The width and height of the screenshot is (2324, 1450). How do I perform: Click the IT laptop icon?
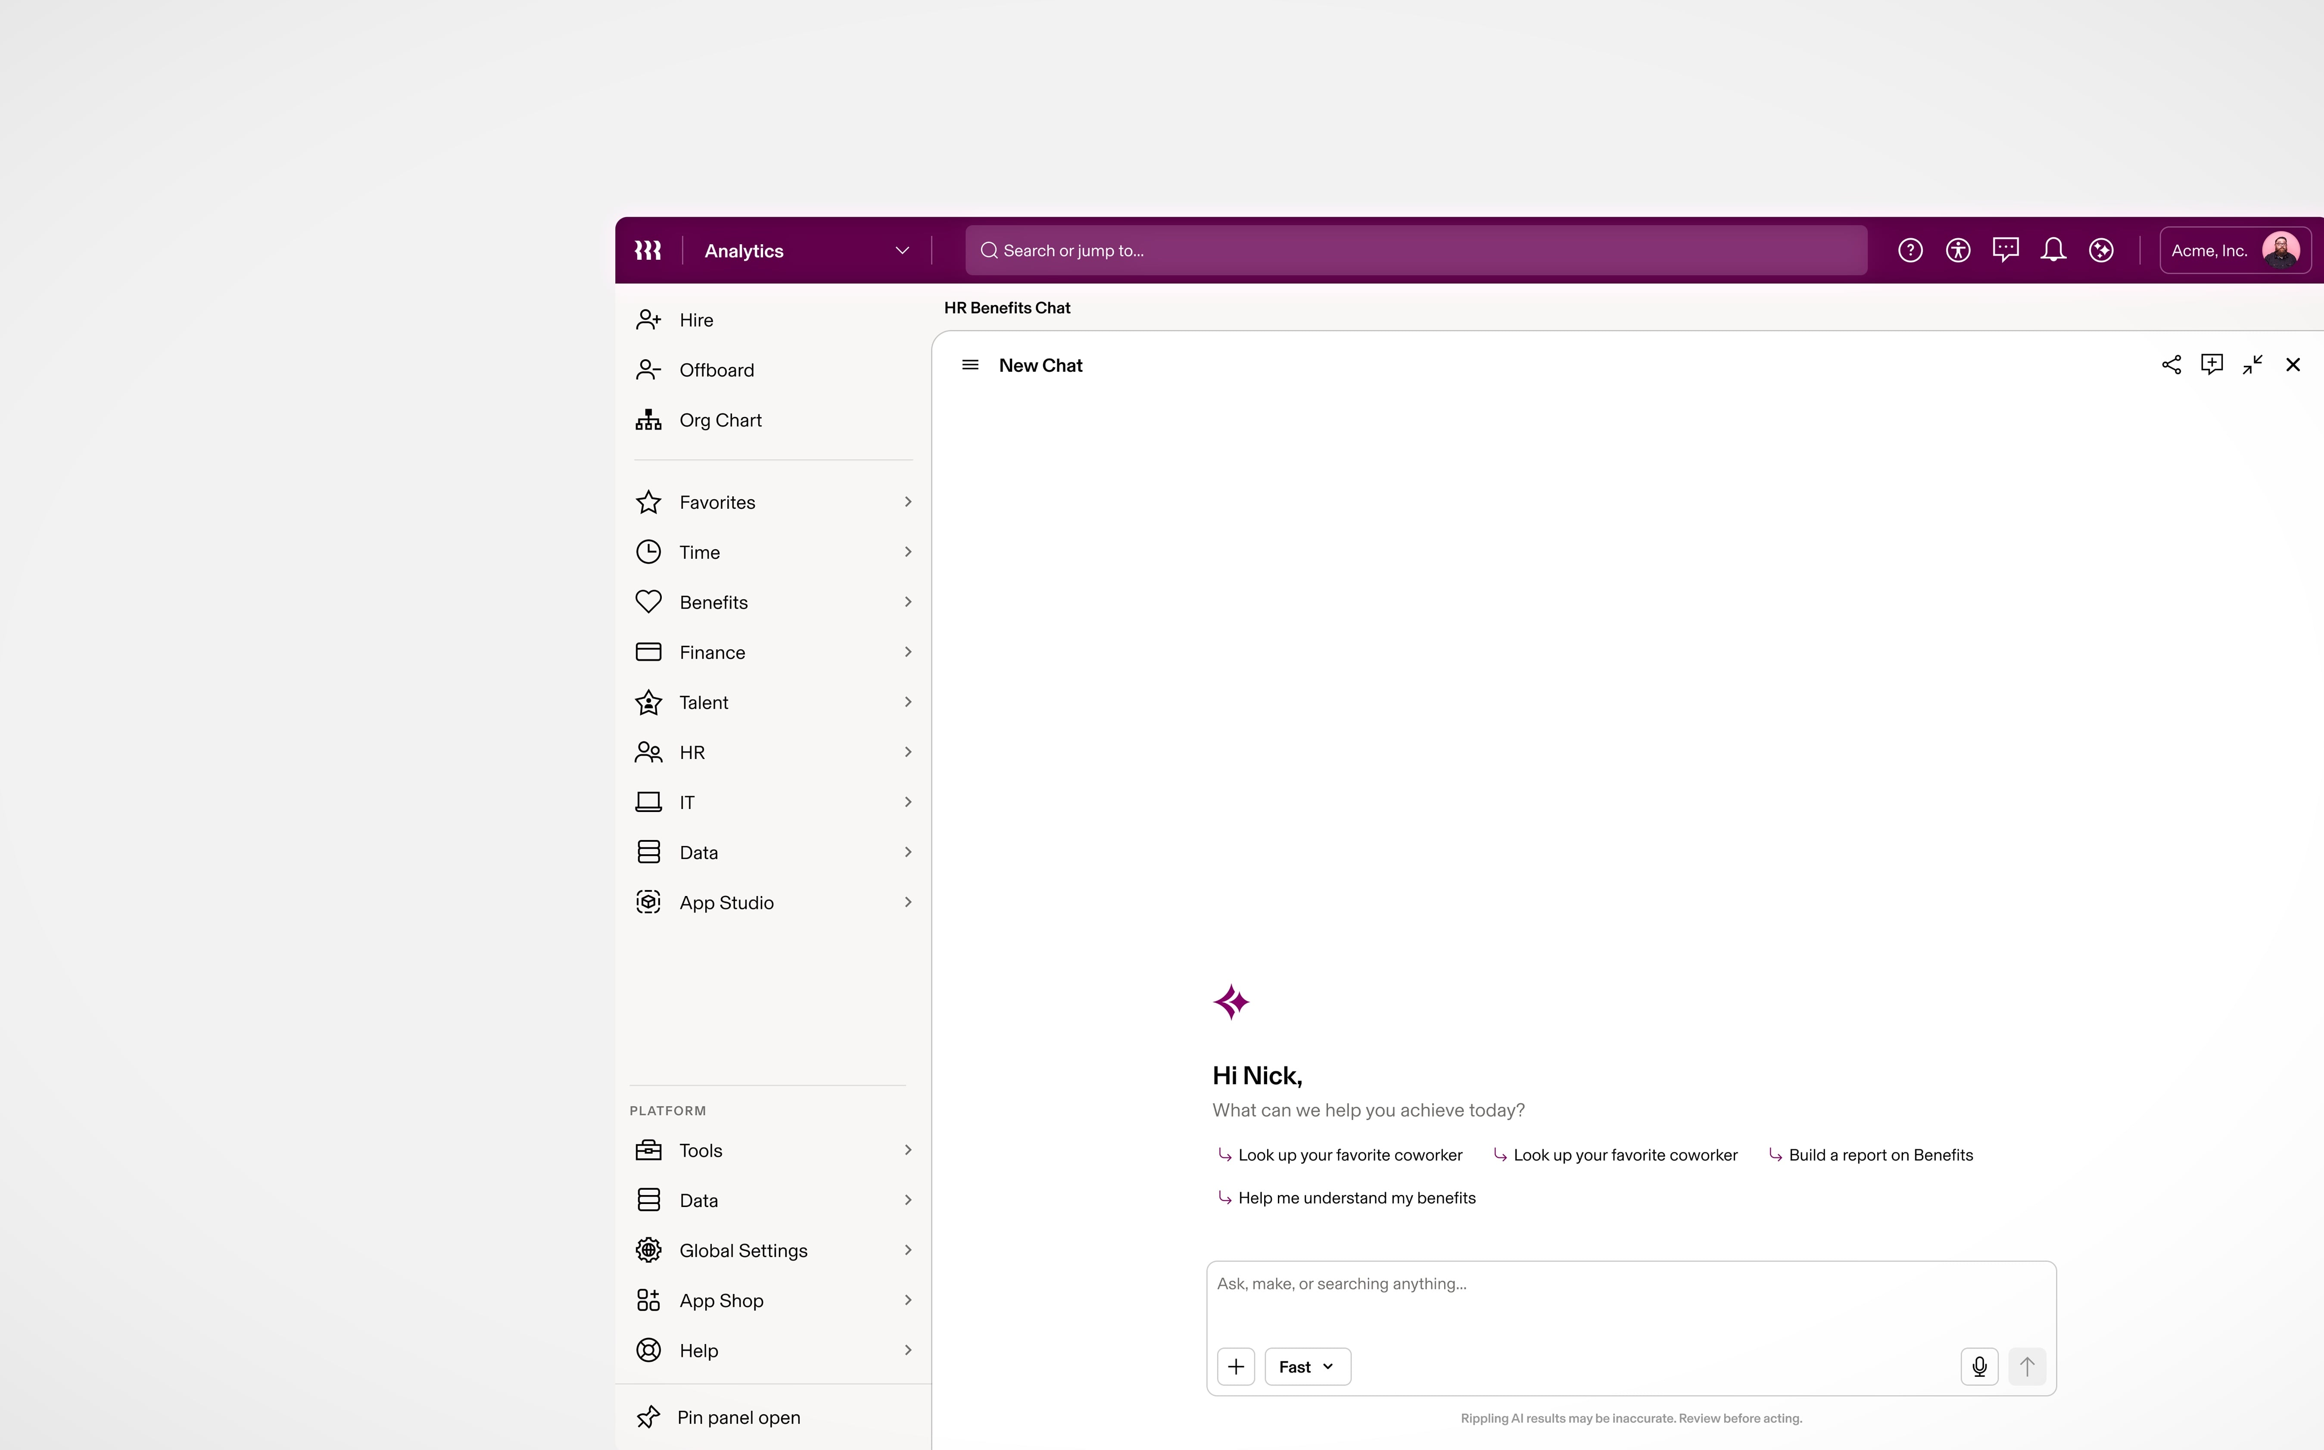648,802
